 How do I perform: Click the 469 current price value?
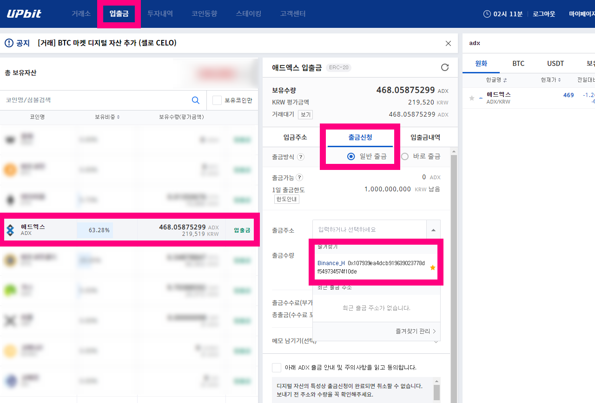(x=569, y=95)
